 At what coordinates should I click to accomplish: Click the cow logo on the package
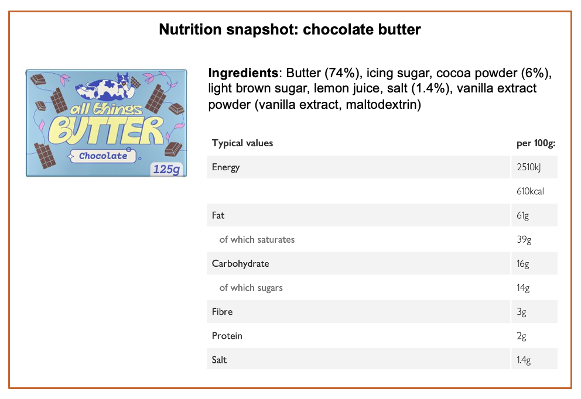(105, 88)
